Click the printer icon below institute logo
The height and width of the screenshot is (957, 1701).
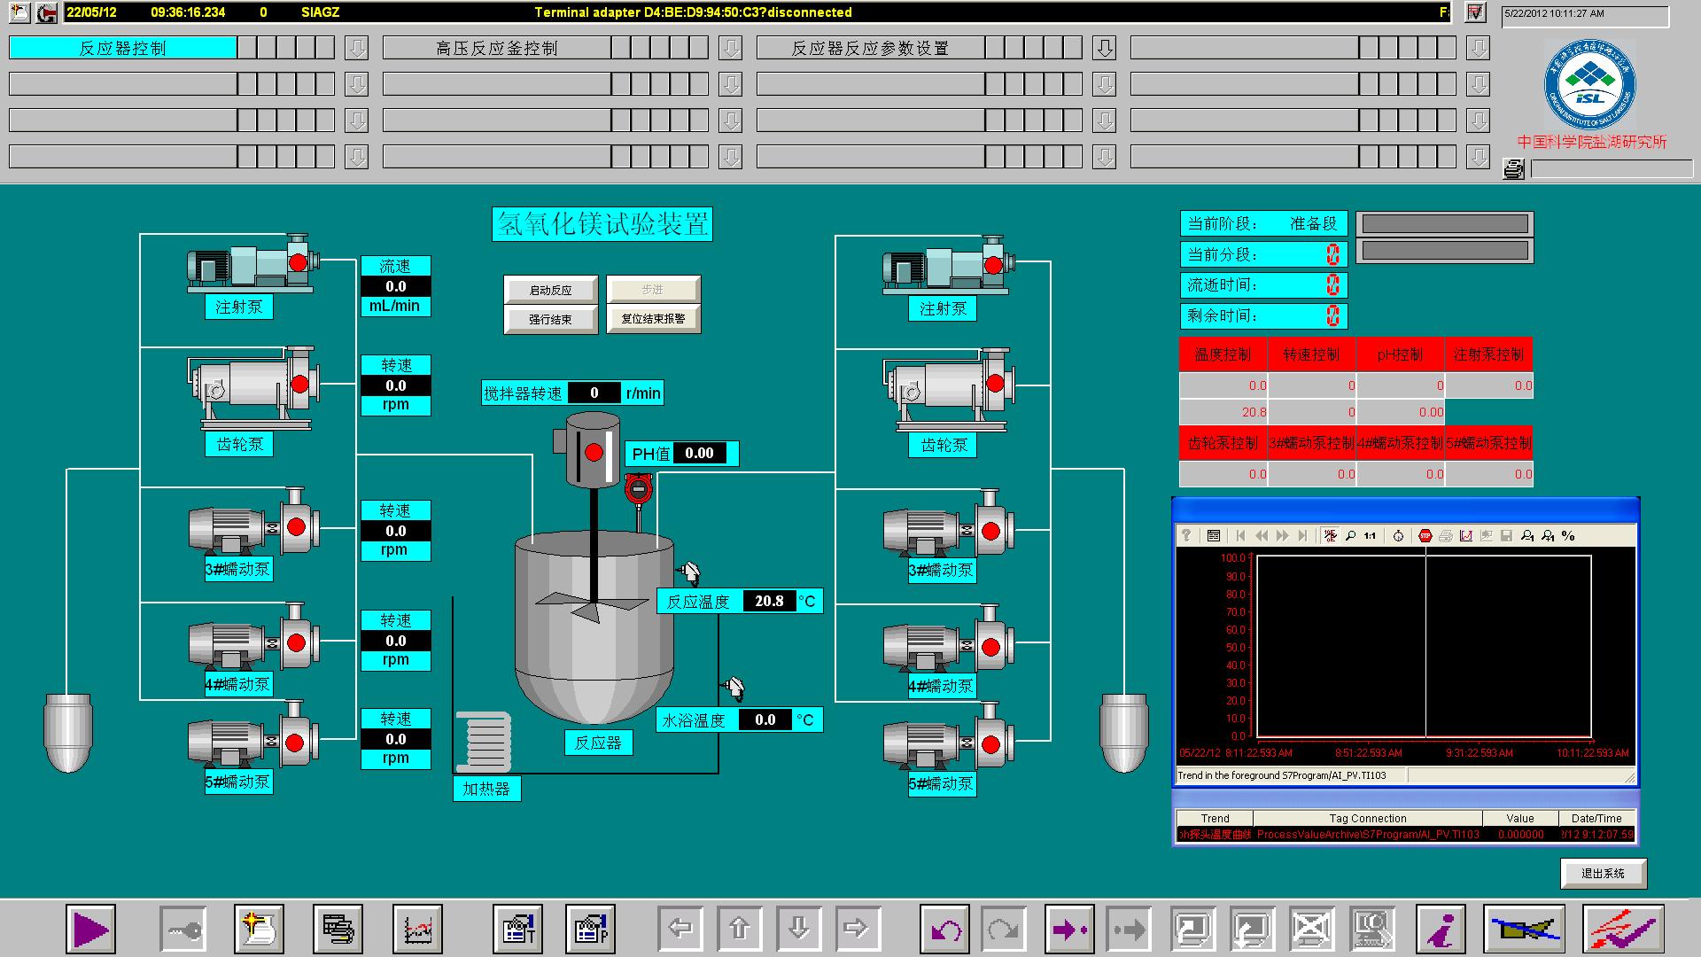pos(1514,168)
